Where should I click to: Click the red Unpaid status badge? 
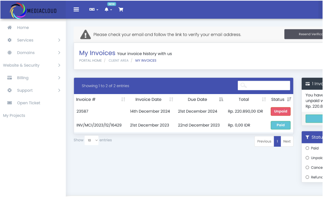(x=280, y=111)
